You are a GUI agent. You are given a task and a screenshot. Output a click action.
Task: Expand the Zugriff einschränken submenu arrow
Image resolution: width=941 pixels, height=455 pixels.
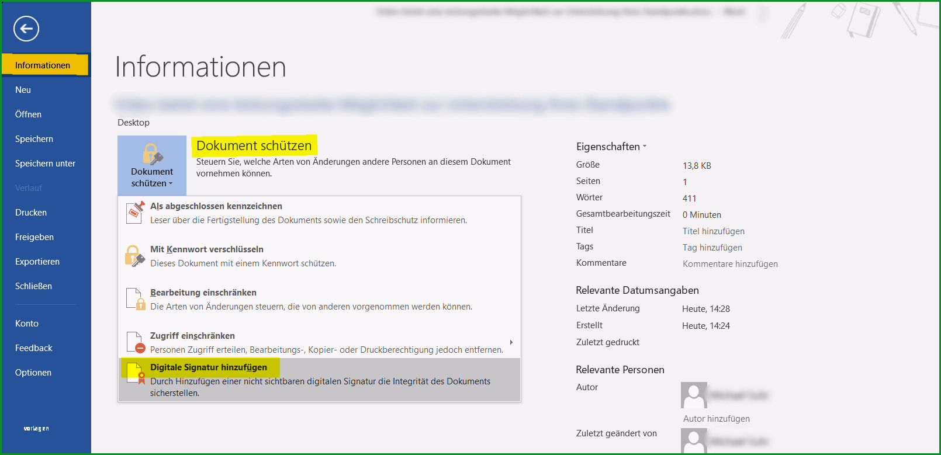(x=511, y=342)
